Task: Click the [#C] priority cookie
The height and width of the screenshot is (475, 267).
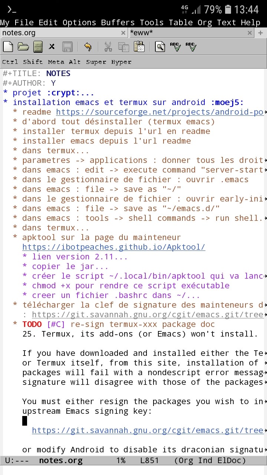Action: pyautogui.click(x=56, y=324)
